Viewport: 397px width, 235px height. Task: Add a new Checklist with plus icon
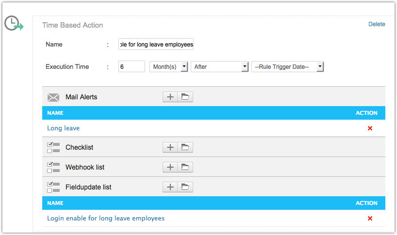(170, 147)
